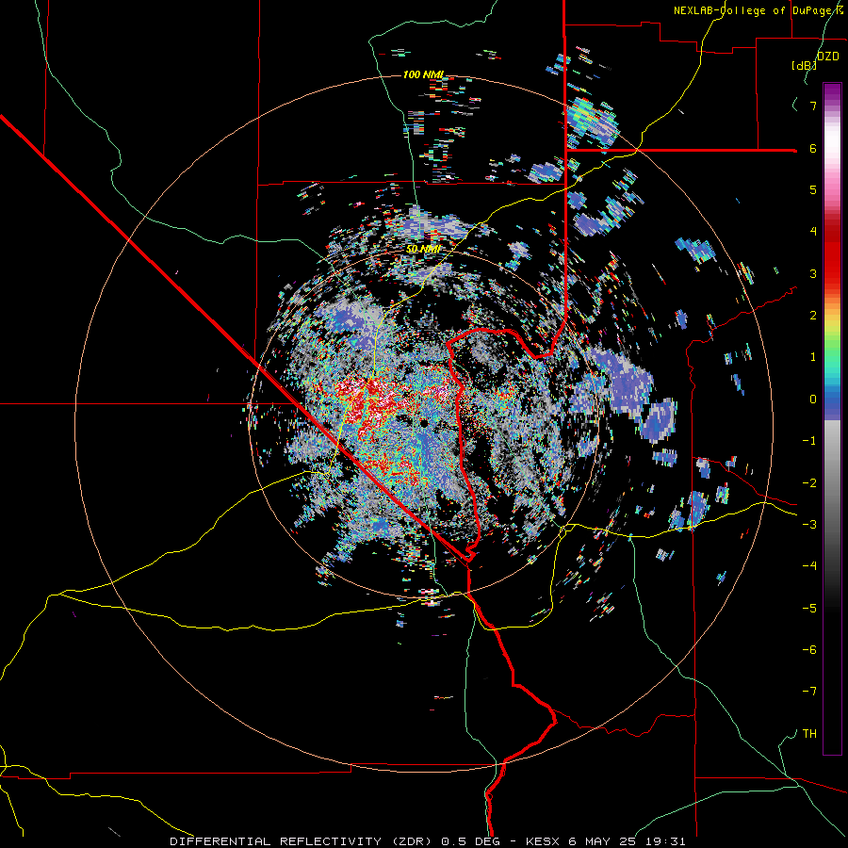The width and height of the screenshot is (848, 848).
Task: Click the ZDR color scale bar
Action: point(832,418)
